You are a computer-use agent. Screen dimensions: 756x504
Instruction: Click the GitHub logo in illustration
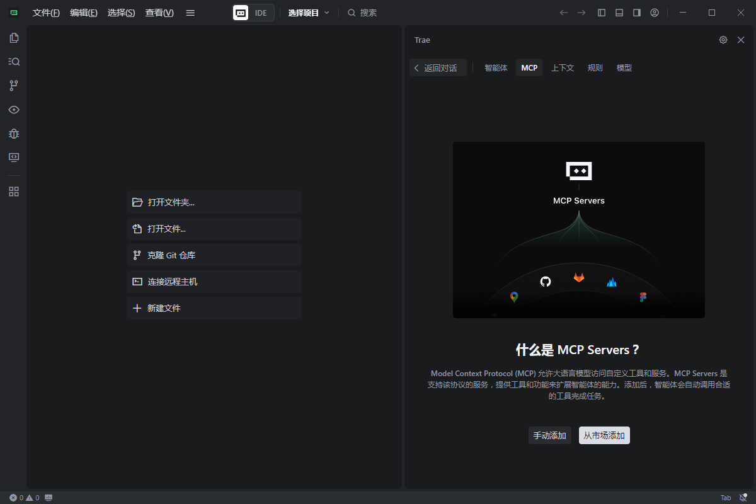pos(546,282)
